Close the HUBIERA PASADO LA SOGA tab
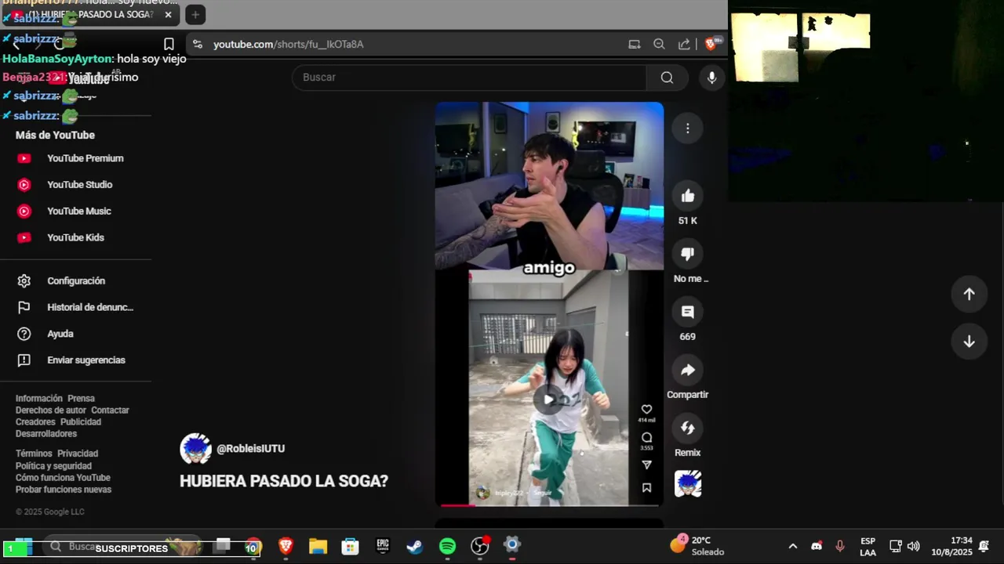This screenshot has height=564, width=1004. 168,15
